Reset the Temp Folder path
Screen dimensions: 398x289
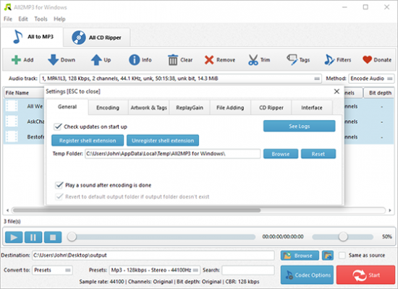[318, 154]
